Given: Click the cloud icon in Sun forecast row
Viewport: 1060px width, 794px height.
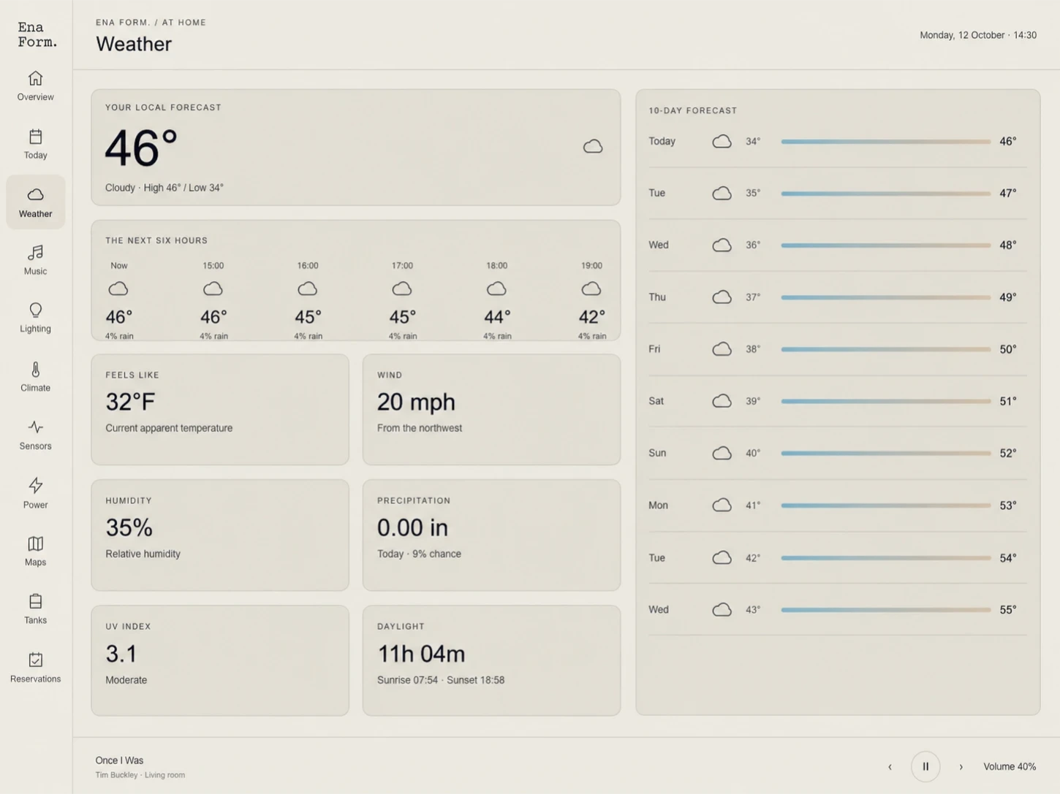Looking at the screenshot, I should 722,454.
